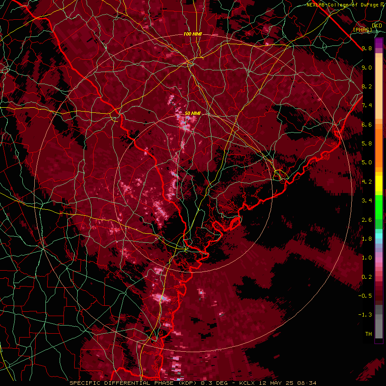Select the 5.0 scale value
Viewport: 386px width, 386px height.
[367, 163]
